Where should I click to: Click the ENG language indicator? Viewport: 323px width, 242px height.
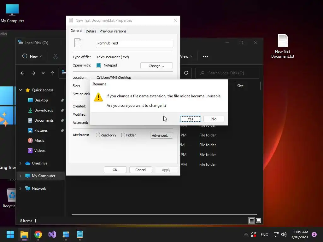[x=264, y=234]
